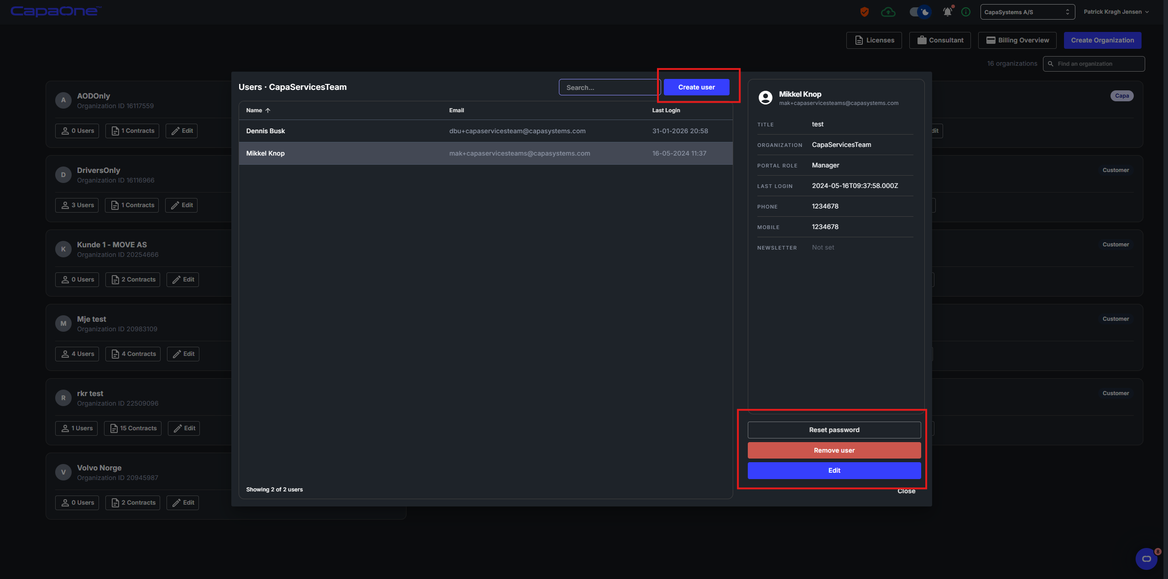Click the CapaOne logo
This screenshot has width=1168, height=579.
pyautogui.click(x=56, y=11)
